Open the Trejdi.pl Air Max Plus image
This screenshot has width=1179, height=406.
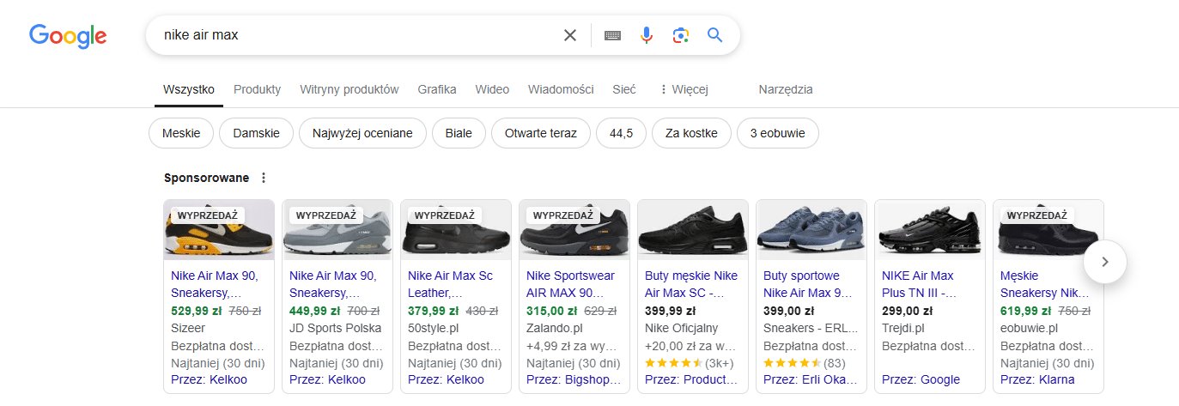930,230
